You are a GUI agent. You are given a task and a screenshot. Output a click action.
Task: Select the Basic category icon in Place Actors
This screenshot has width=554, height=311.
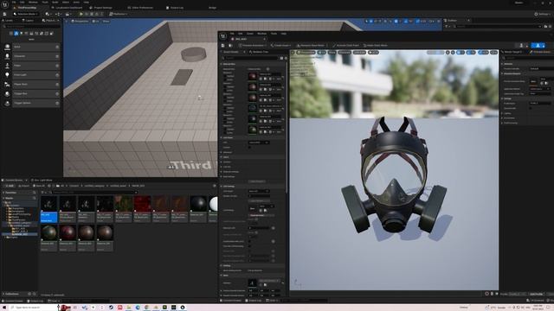pyautogui.click(x=16, y=34)
